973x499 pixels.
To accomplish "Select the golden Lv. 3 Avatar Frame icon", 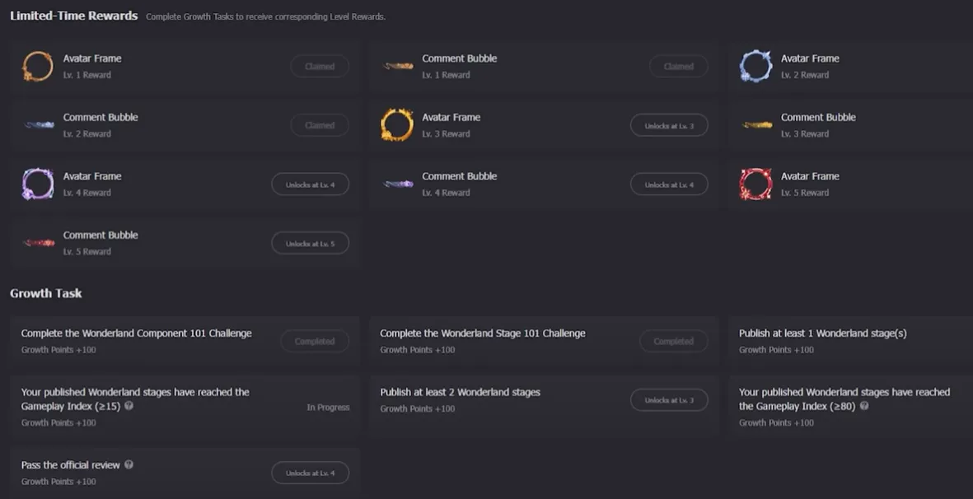I will [x=397, y=125].
